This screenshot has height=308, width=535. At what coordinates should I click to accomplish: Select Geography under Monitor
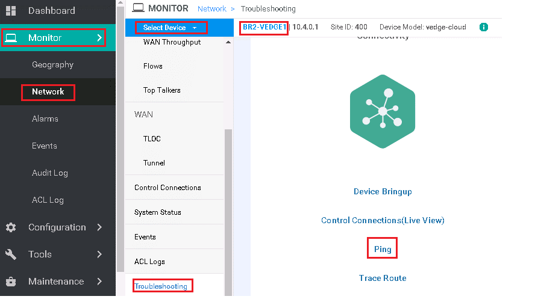coord(52,64)
